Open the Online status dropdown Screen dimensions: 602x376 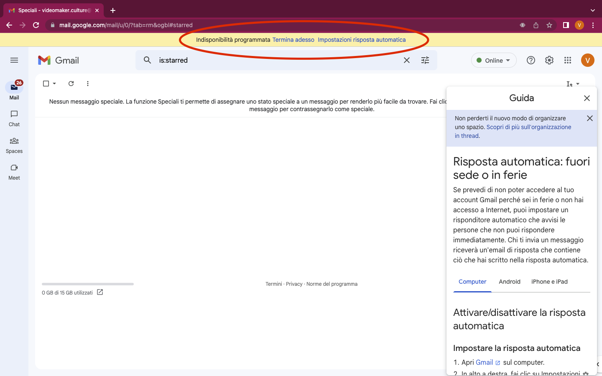pos(494,60)
